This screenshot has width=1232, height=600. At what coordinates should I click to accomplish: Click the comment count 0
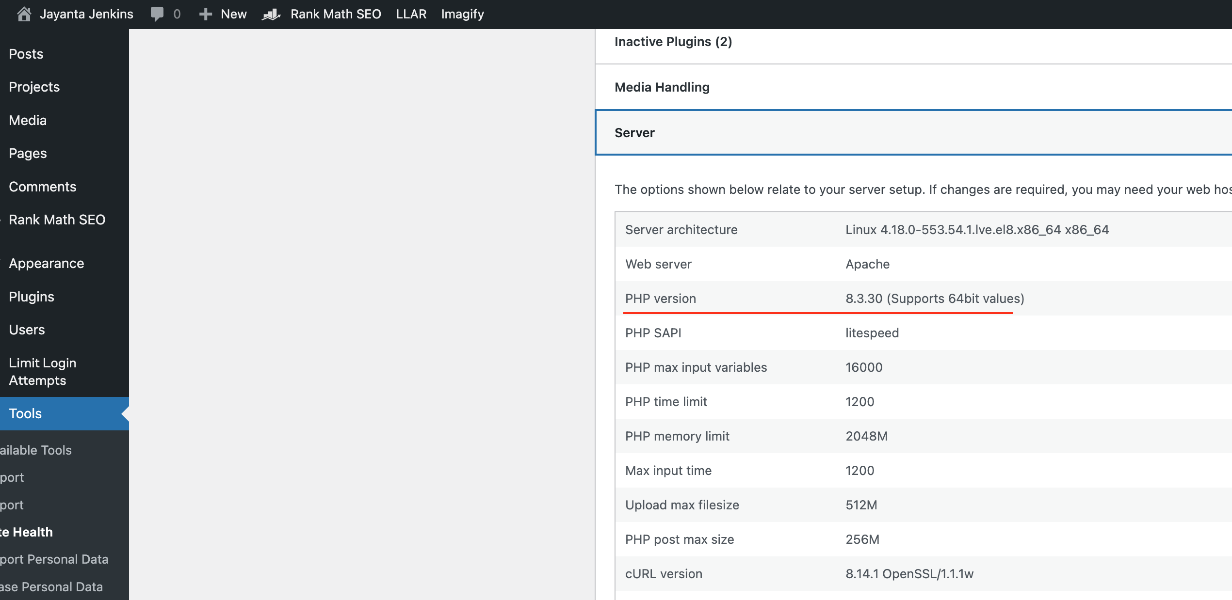(x=177, y=14)
